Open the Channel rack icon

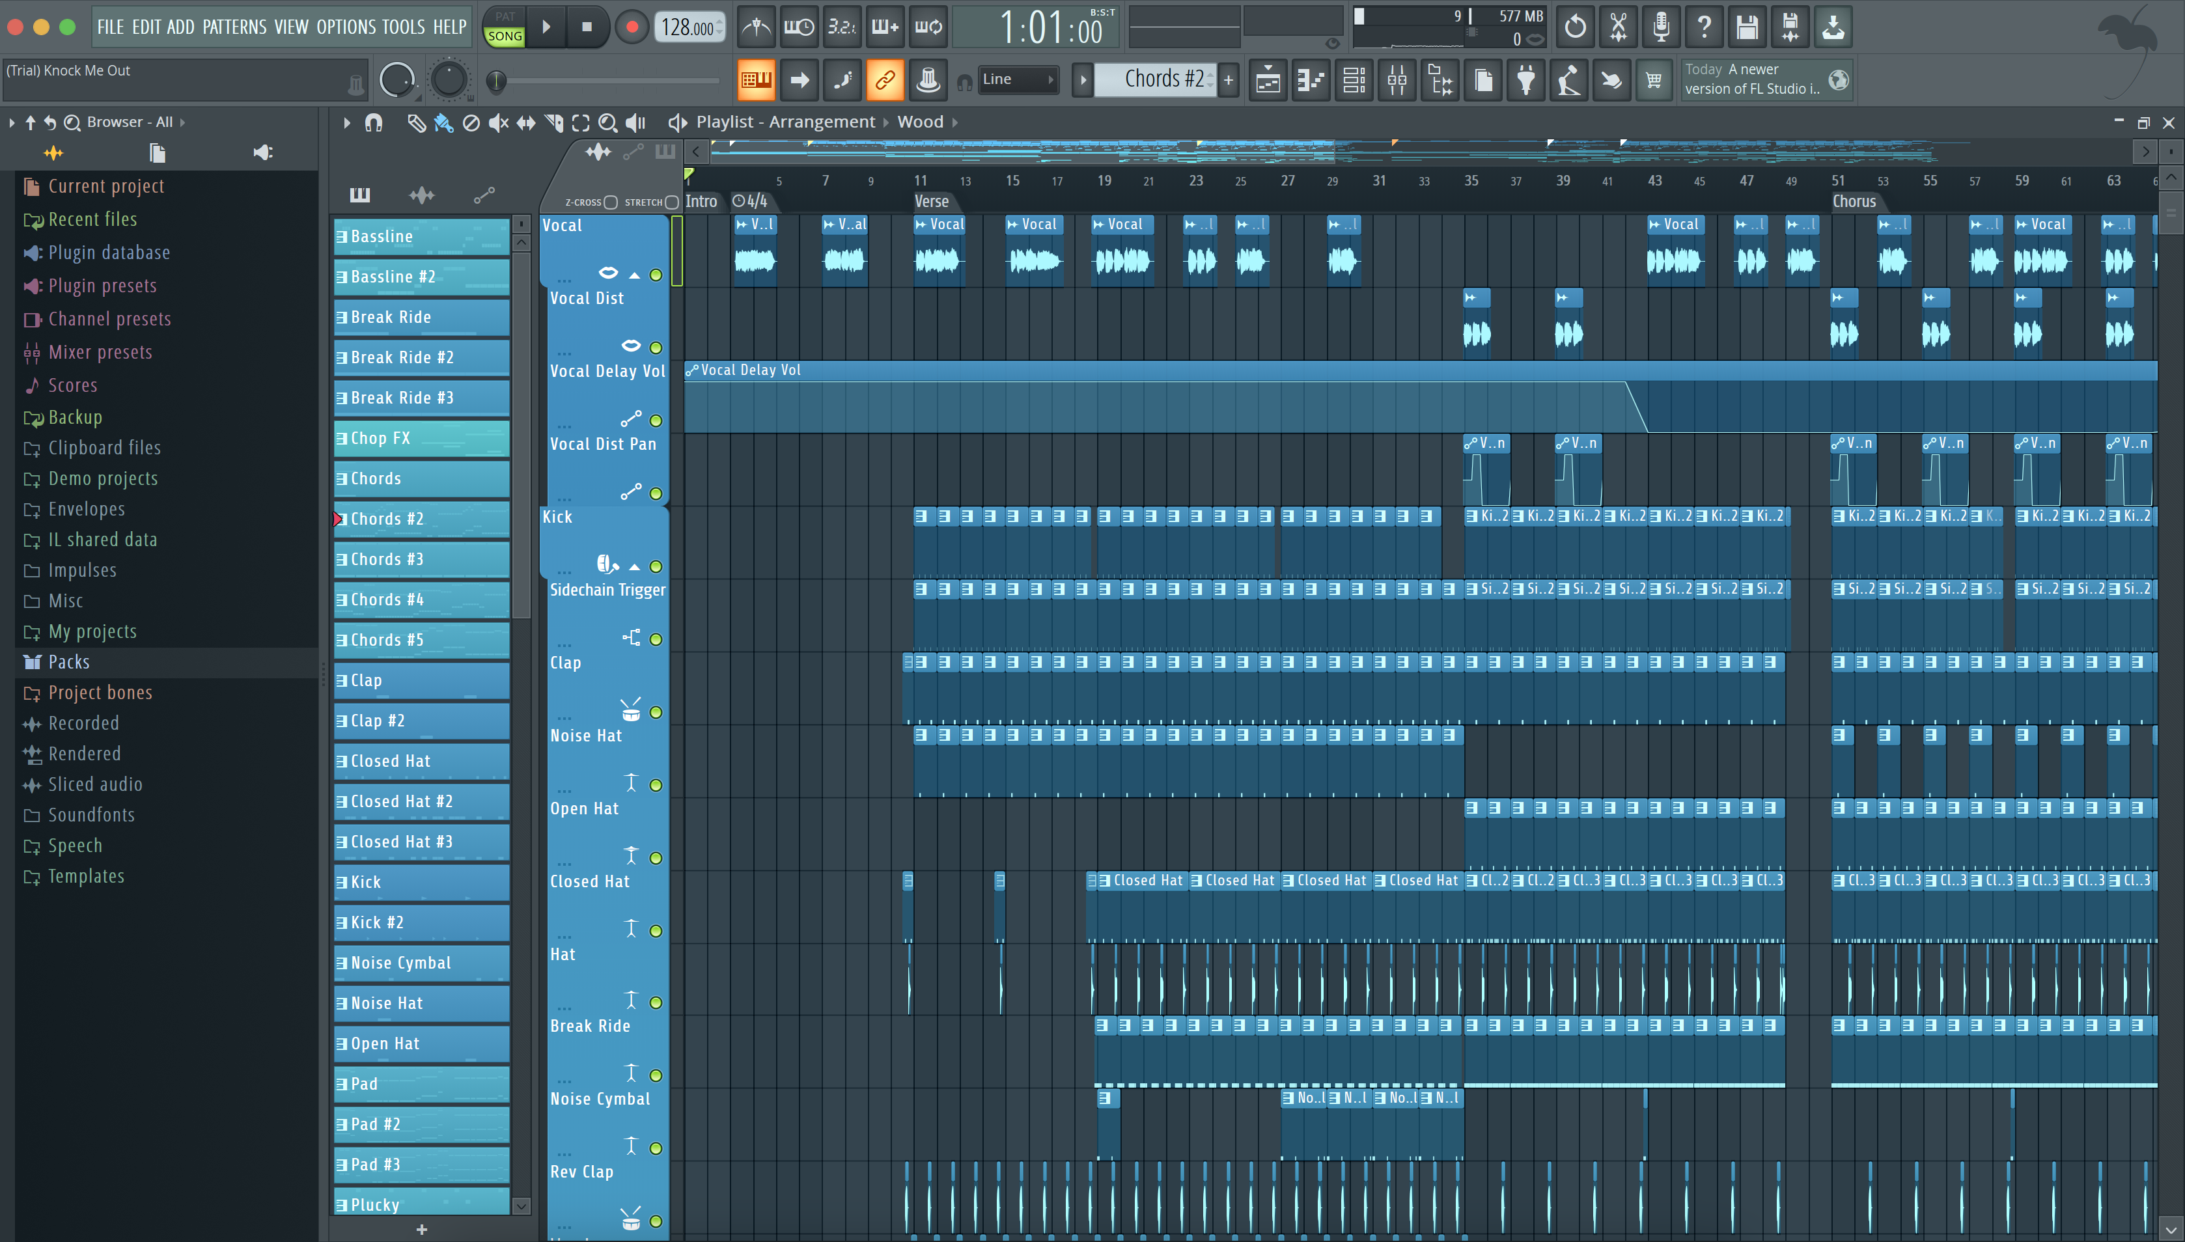coord(1354,80)
